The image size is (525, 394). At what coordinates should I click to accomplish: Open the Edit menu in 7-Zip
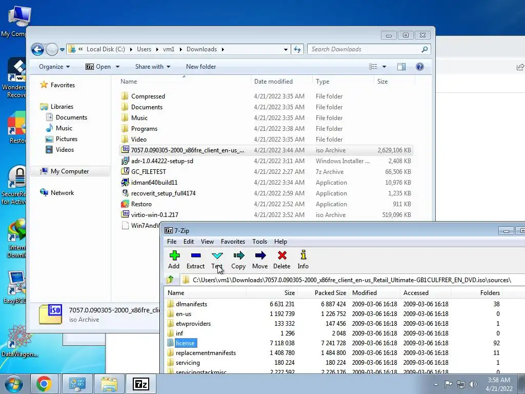click(x=189, y=242)
